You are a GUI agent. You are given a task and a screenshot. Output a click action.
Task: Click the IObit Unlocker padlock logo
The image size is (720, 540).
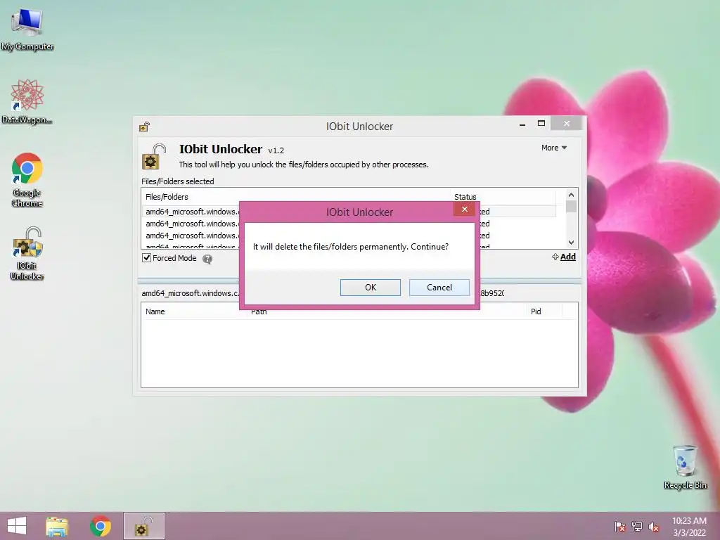154,156
